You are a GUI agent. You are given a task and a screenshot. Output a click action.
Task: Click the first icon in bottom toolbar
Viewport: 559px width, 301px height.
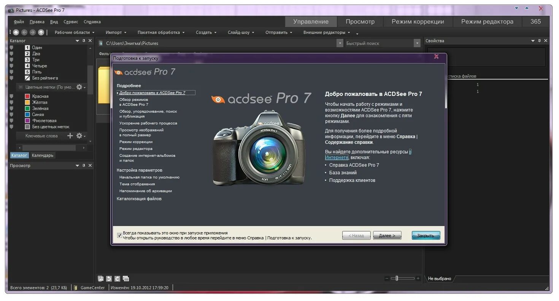click(101, 279)
